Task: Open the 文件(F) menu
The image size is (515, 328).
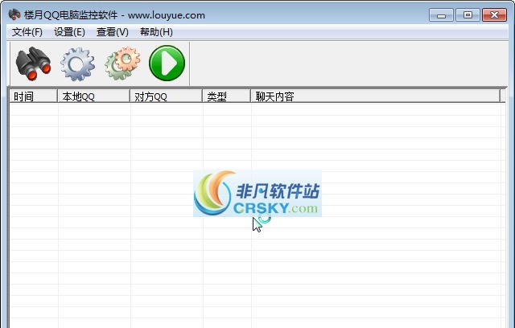Action: click(27, 32)
